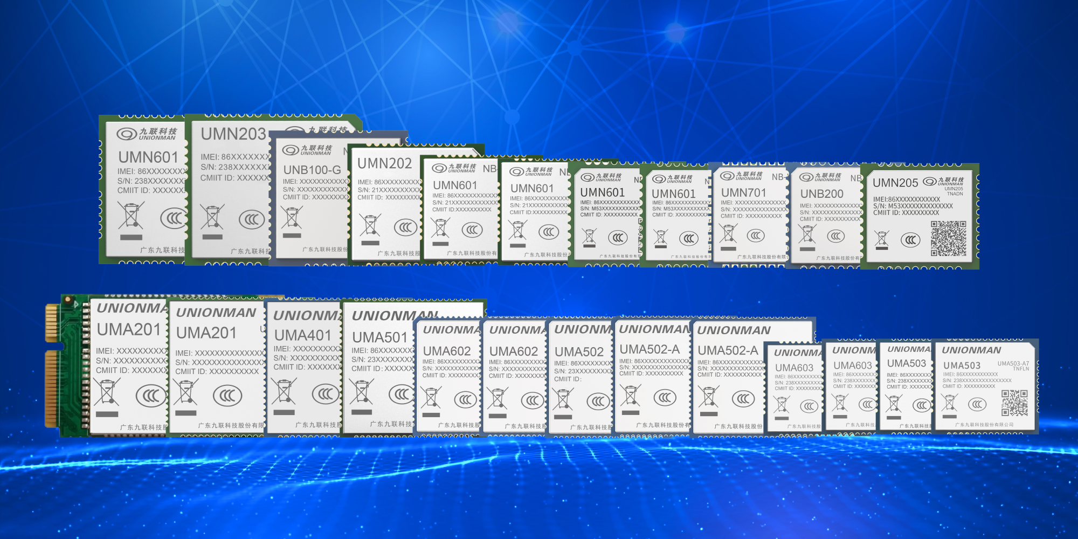Click the CCC mark on the UMA503-A7 module
Viewport: 1078px width, 539px height.
click(x=977, y=404)
